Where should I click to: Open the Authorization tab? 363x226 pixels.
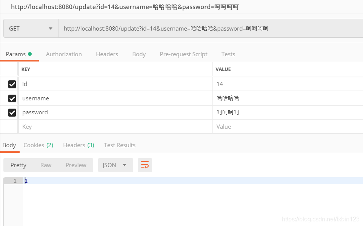click(64, 54)
